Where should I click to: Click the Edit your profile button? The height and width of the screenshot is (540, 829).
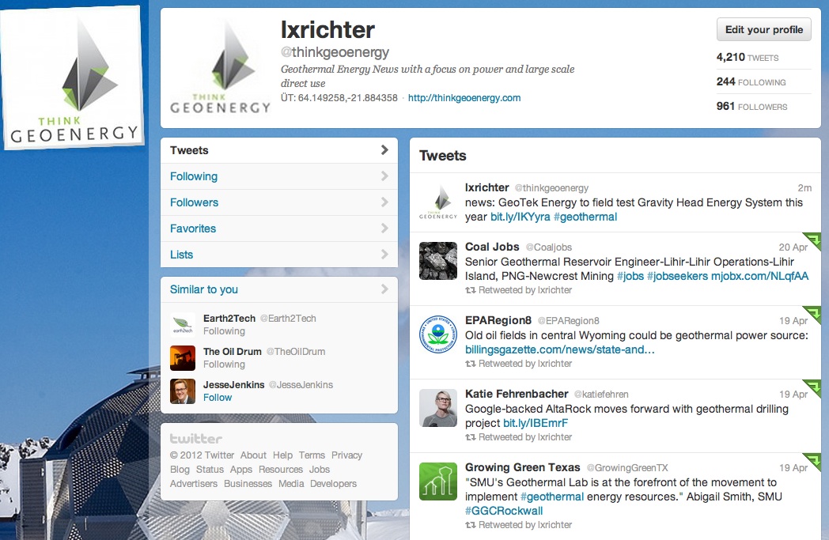(763, 30)
